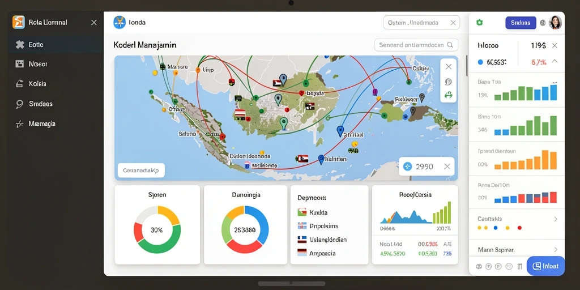Click the orange app logo in sidebar

pyautogui.click(x=19, y=22)
